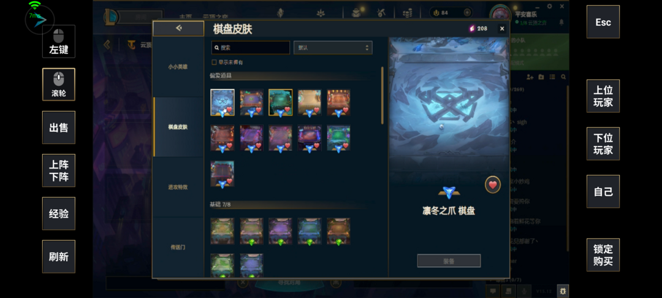
Task: Click the 搜索 search field
Action: (x=250, y=48)
